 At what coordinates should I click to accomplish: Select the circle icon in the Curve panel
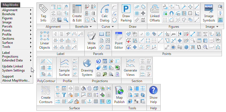[x=114, y=20]
